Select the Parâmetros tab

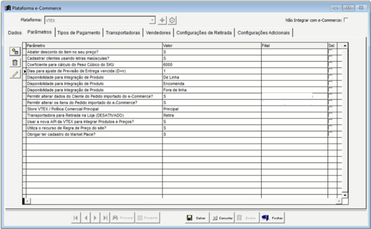[x=39, y=32]
